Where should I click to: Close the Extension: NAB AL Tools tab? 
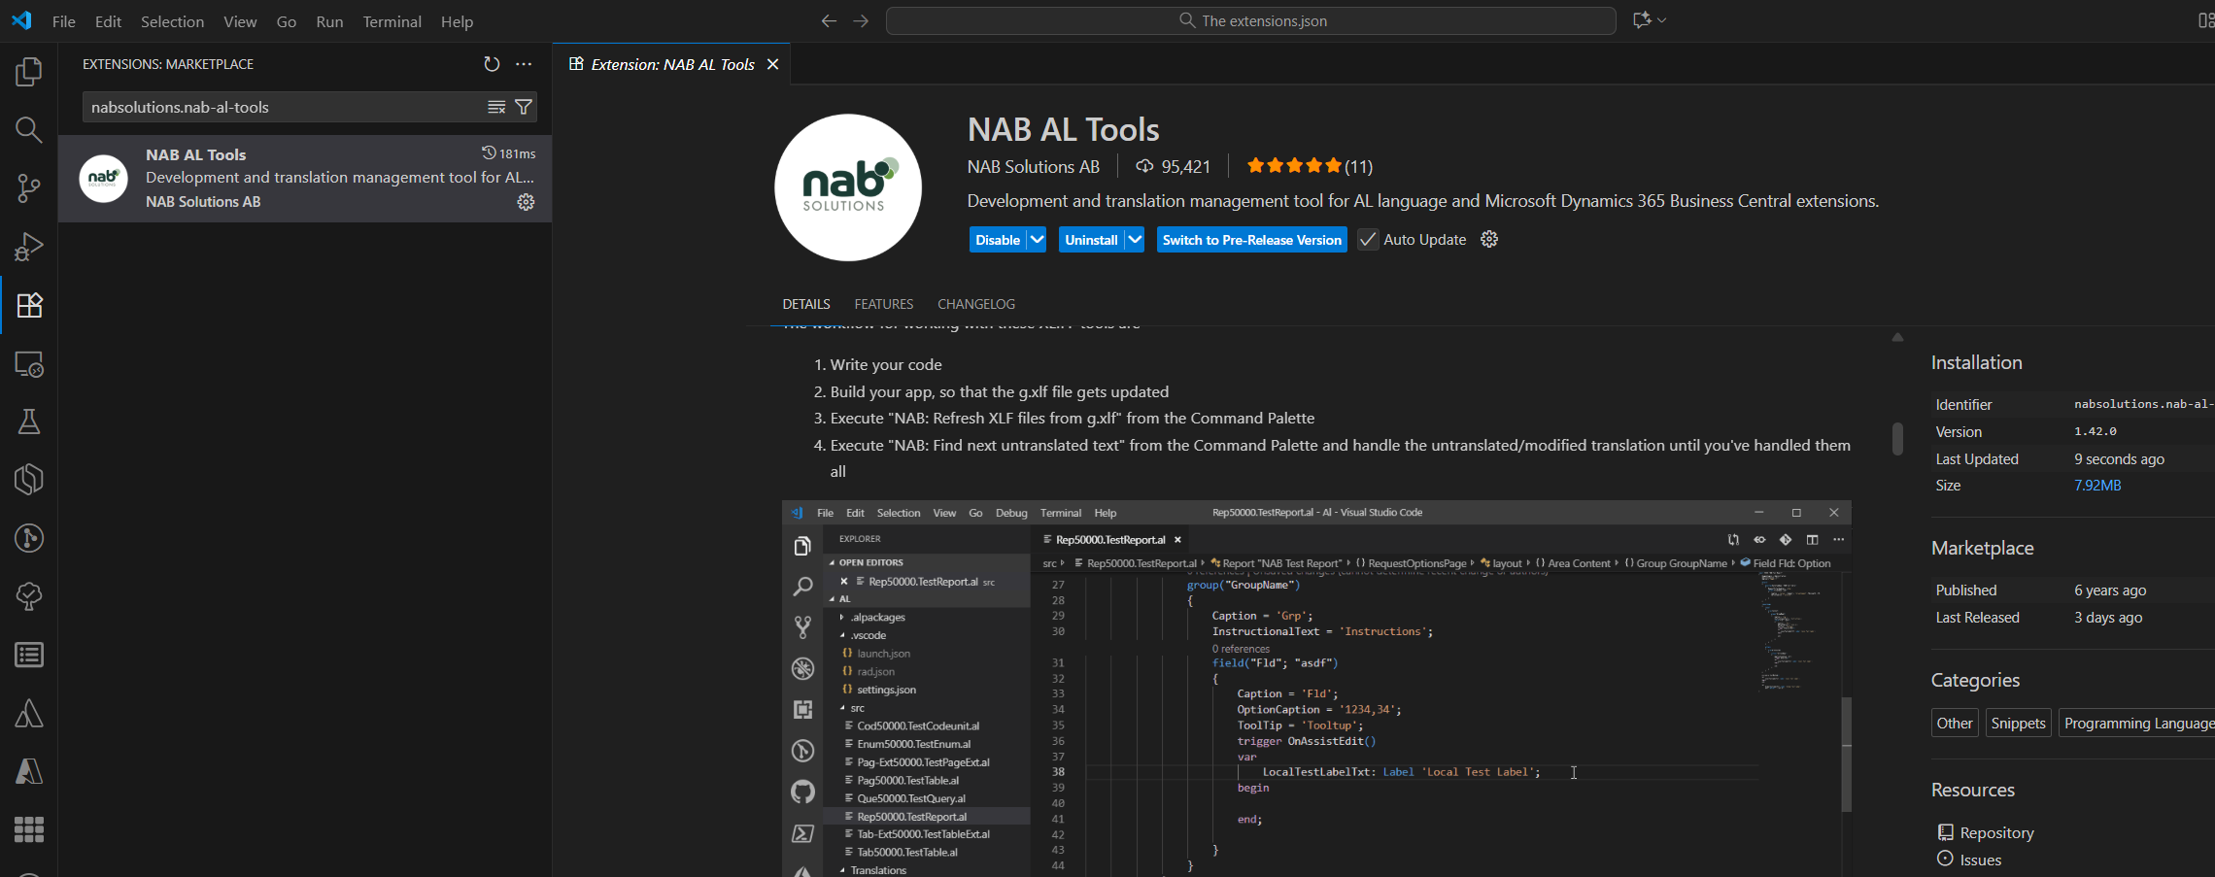pyautogui.click(x=773, y=64)
